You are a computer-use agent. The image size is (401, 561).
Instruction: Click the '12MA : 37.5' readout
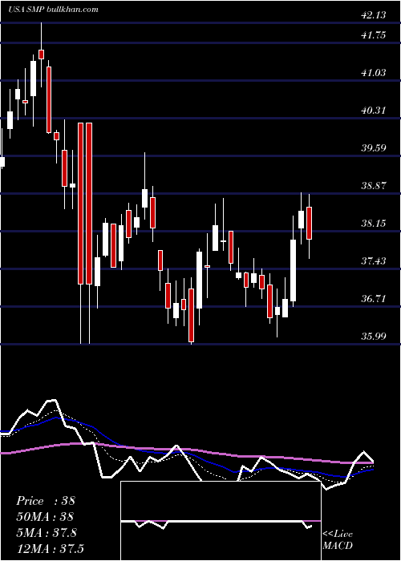click(50, 548)
